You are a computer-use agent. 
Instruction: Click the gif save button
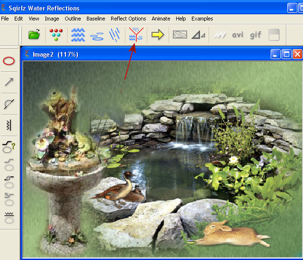256,35
